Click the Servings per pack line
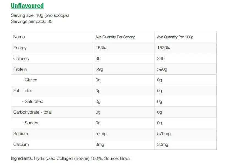This screenshot has height=167, width=226. tap(31, 21)
